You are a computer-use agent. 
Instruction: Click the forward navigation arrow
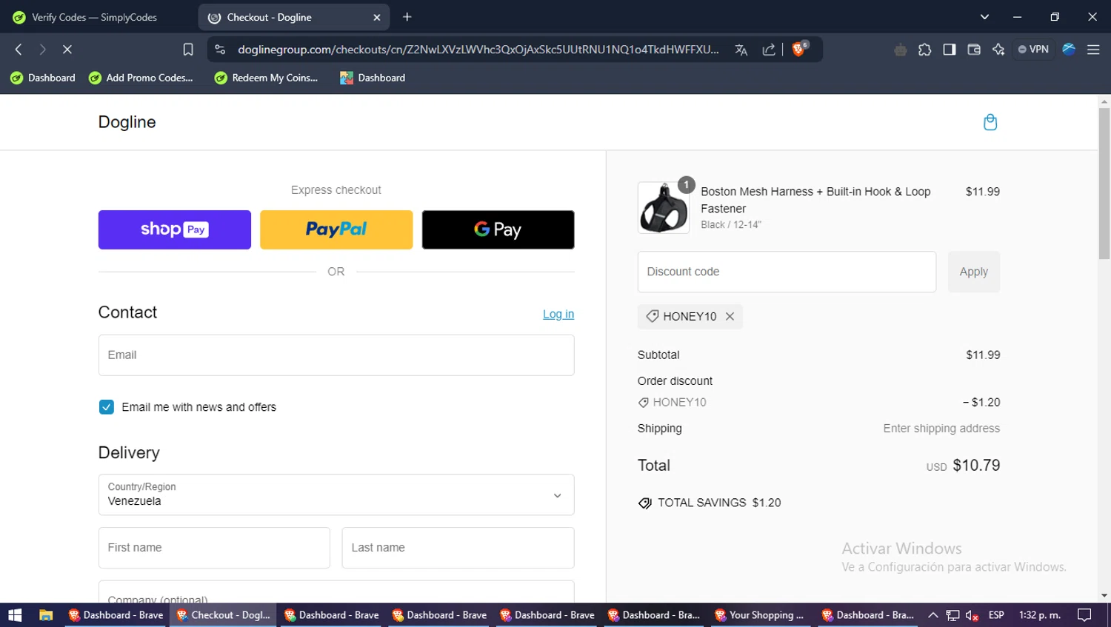[42, 50]
